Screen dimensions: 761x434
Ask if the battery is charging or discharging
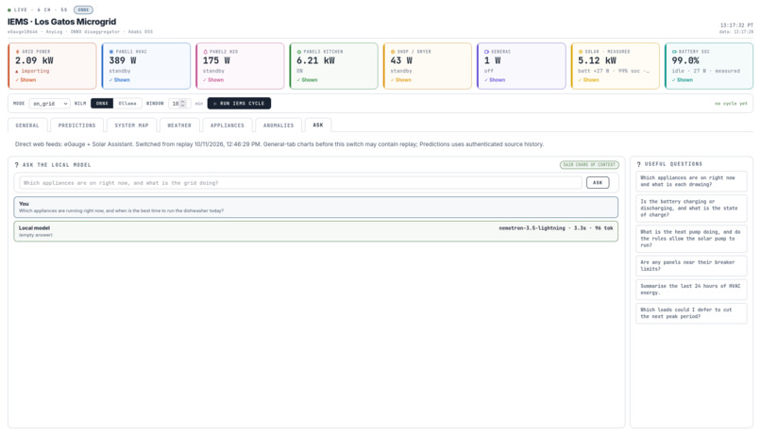click(691, 208)
